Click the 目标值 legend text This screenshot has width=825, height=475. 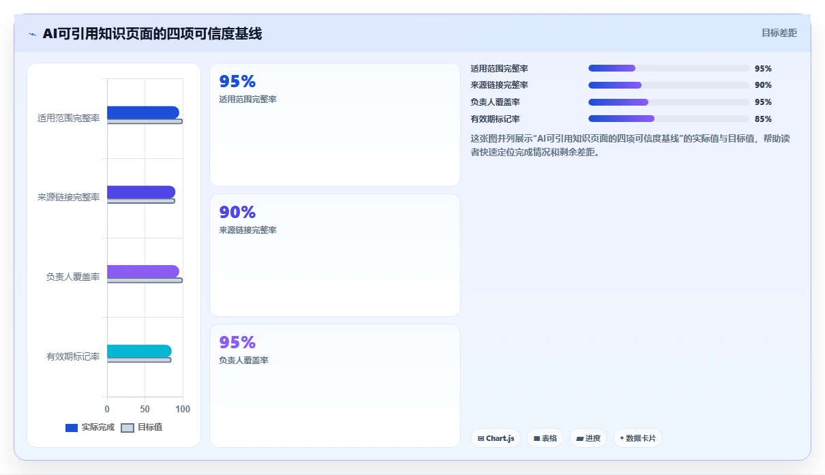[150, 427]
